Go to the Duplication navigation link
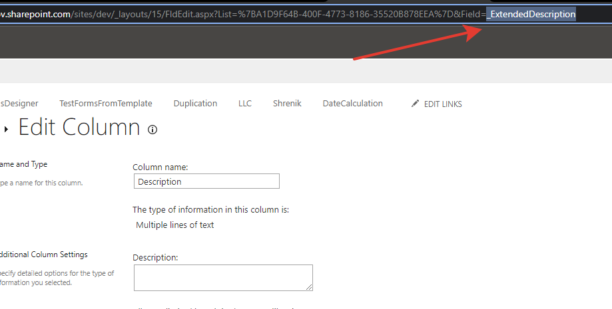The width and height of the screenshot is (612, 309). click(x=195, y=104)
